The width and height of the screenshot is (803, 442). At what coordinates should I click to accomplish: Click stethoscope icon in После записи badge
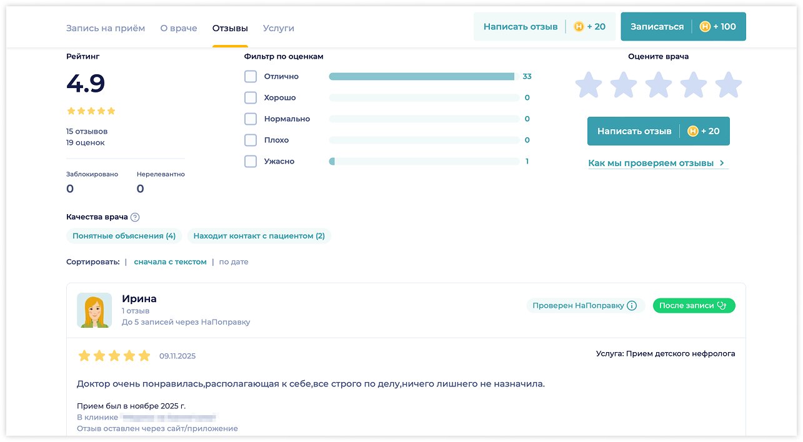[722, 306]
